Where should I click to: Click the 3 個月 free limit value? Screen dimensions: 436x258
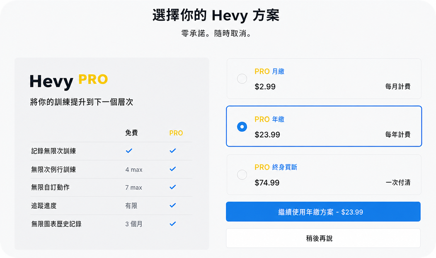coord(134,224)
